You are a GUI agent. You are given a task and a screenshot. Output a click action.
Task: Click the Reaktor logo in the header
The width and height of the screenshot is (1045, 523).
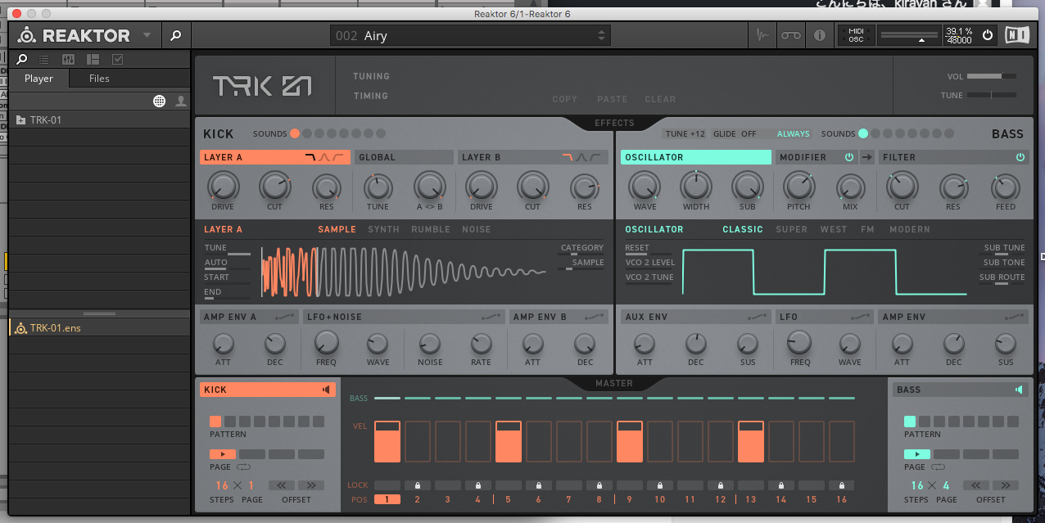[74, 35]
